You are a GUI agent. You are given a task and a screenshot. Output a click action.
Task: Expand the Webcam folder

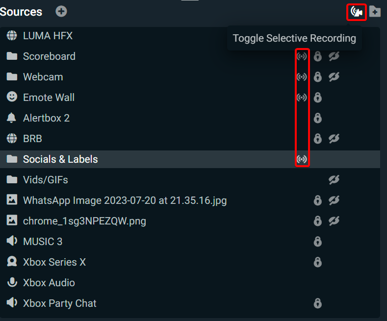pos(12,77)
